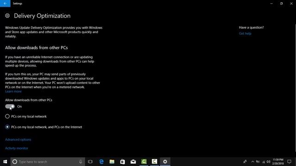Click the Settings gear in taskbar
The height and width of the screenshot is (166, 296).
pyautogui.click(x=165, y=162)
